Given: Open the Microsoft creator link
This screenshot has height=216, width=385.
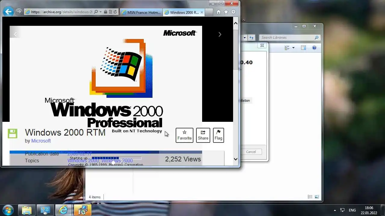Looking at the screenshot, I should tap(41, 141).
